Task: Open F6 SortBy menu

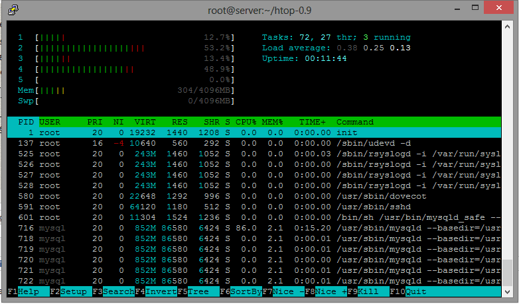Action: click(241, 292)
